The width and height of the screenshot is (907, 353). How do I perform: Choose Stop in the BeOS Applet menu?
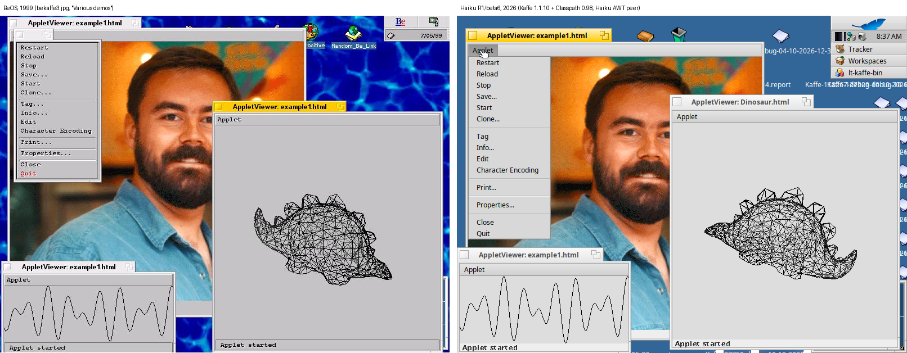[x=58, y=66]
